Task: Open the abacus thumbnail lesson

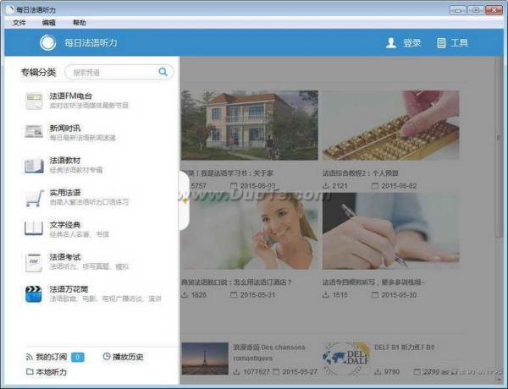Action: click(378, 125)
